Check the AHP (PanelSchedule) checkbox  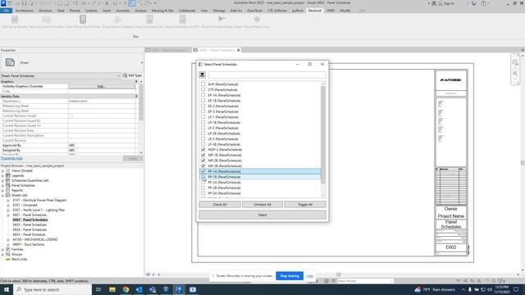click(x=203, y=84)
